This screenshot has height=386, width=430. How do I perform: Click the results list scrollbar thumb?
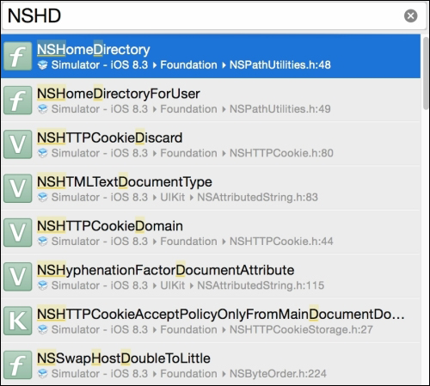[426, 73]
